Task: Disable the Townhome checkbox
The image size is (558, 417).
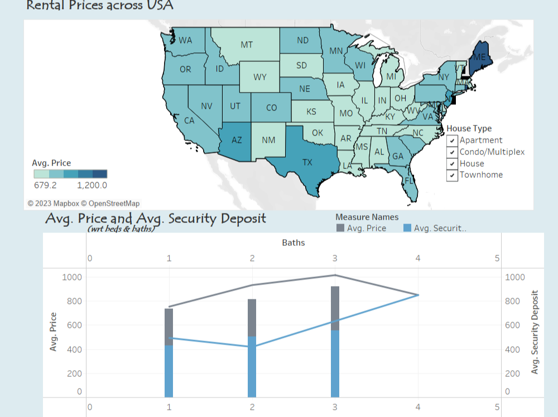Action: (x=452, y=176)
